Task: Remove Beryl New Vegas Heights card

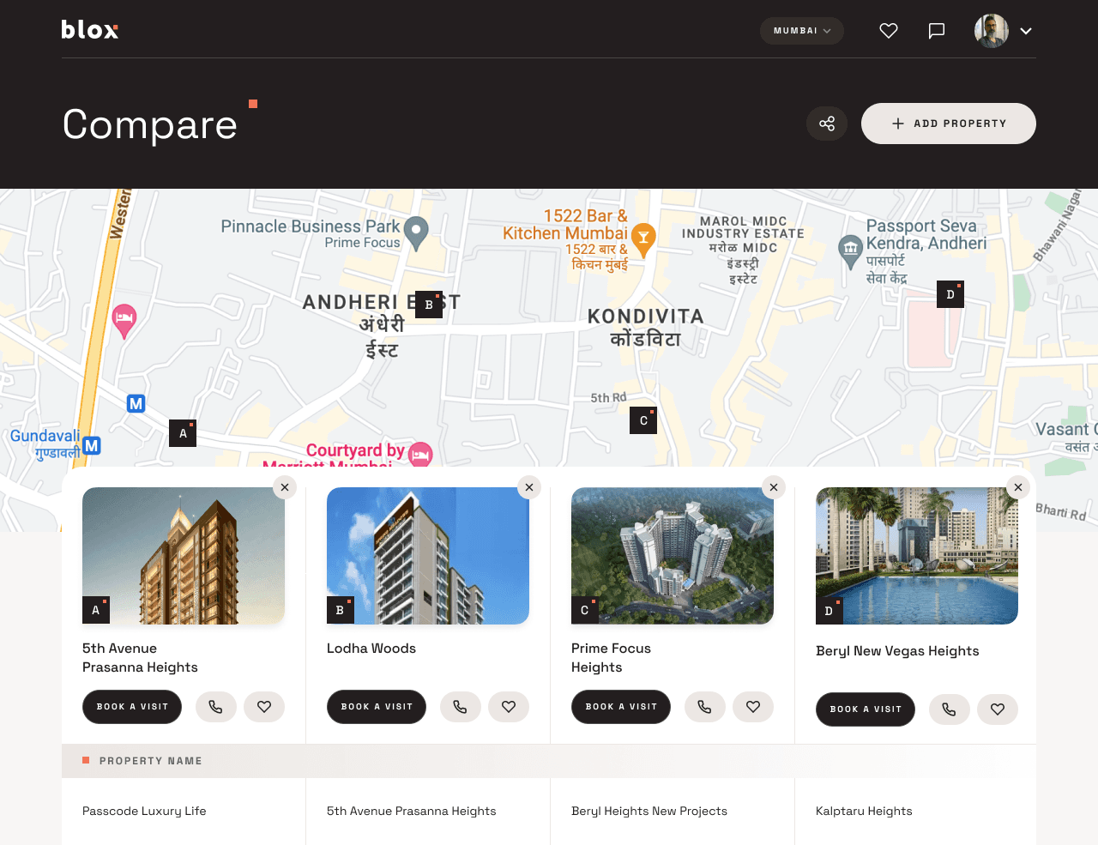Action: (1018, 487)
